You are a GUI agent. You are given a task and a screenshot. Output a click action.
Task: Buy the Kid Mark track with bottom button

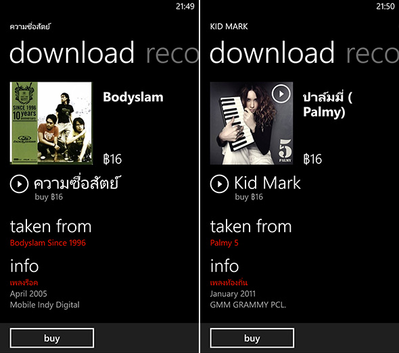(252, 338)
